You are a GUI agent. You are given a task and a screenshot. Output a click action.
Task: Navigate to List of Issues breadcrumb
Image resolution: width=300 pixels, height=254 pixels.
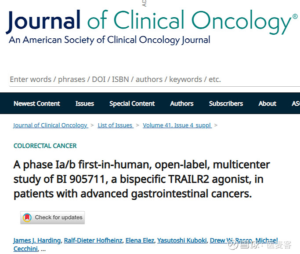coord(115,125)
